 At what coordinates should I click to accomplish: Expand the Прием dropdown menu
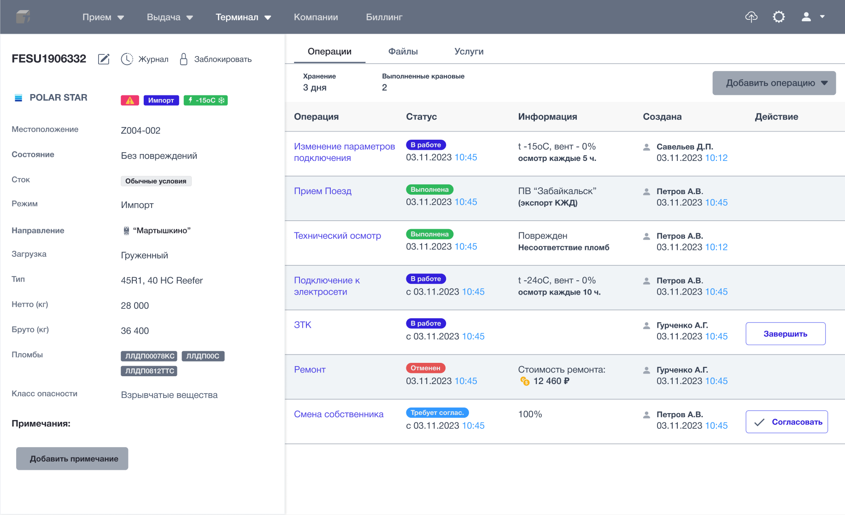click(x=103, y=17)
